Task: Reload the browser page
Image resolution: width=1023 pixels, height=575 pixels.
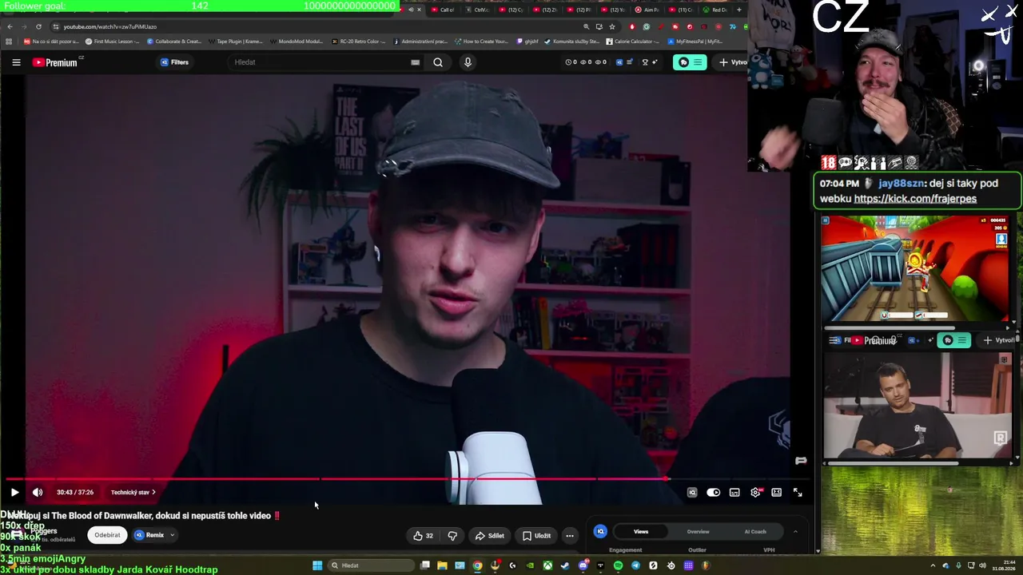Action: pos(38,26)
